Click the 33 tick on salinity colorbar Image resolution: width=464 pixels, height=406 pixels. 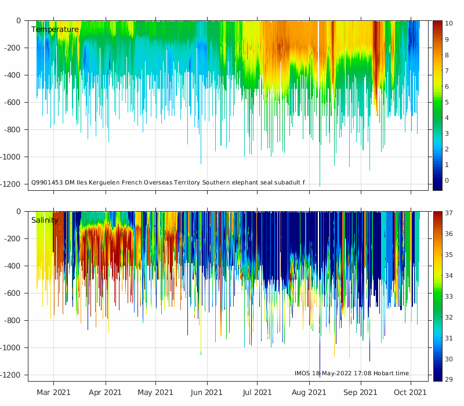click(x=448, y=296)
